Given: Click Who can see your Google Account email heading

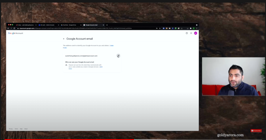Looking at the screenshot, I should tap(80, 62).
